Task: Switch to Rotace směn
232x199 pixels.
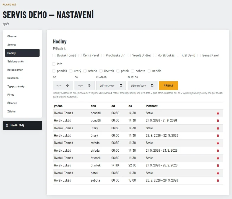Action: click(x=22, y=70)
